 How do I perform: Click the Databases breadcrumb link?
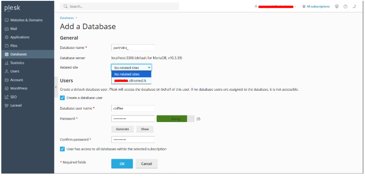coord(67,18)
